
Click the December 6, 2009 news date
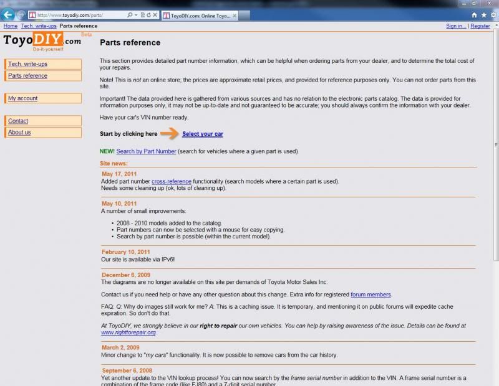[126, 275]
